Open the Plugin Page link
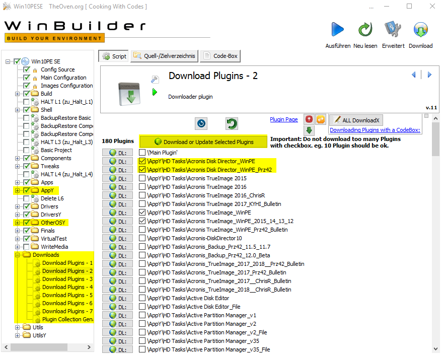The image size is (443, 356). [284, 120]
